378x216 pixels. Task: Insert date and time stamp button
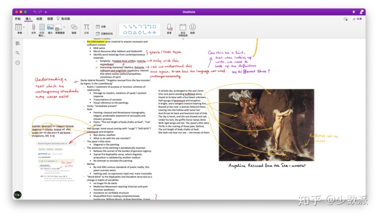pyautogui.click(x=104, y=34)
